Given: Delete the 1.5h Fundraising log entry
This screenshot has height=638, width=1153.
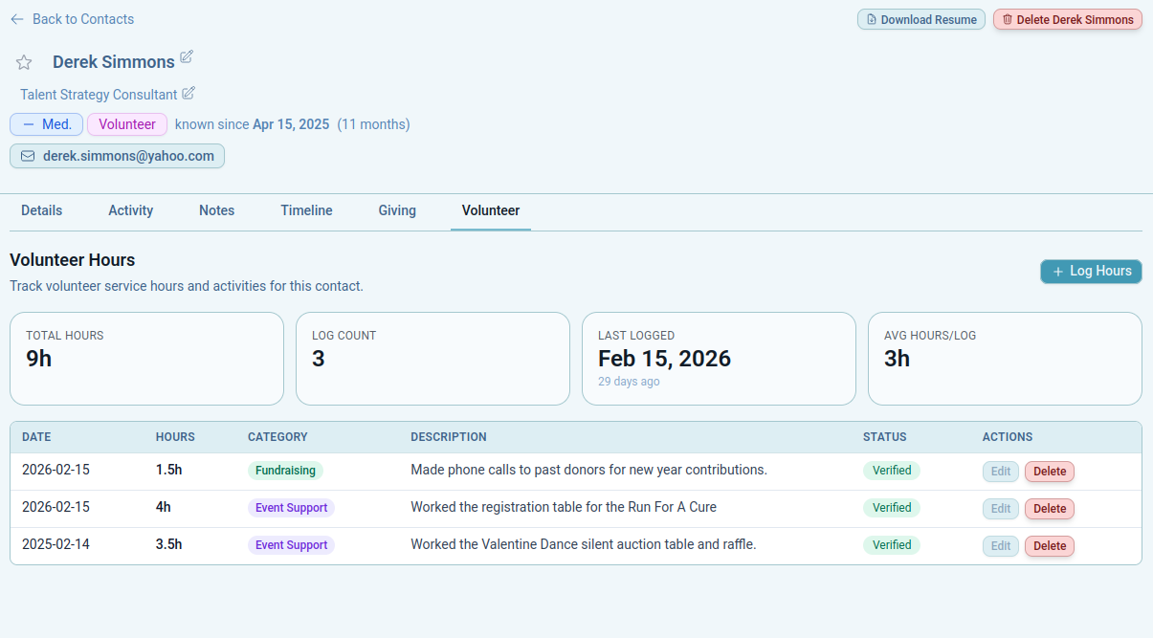Looking at the screenshot, I should [x=1049, y=472].
